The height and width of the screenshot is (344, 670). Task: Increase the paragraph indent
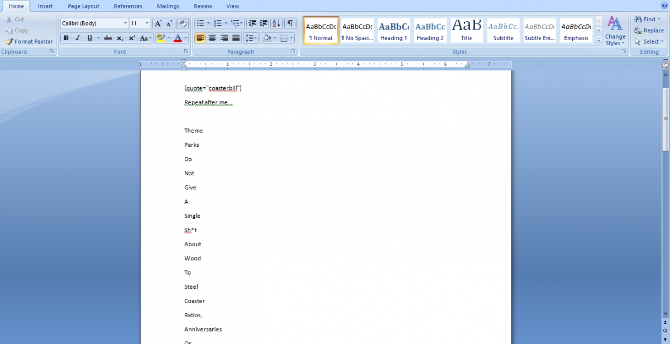[x=264, y=23]
